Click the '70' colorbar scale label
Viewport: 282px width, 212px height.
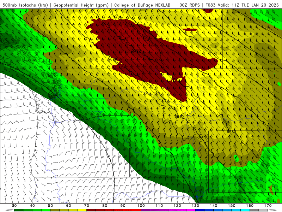[87, 206]
